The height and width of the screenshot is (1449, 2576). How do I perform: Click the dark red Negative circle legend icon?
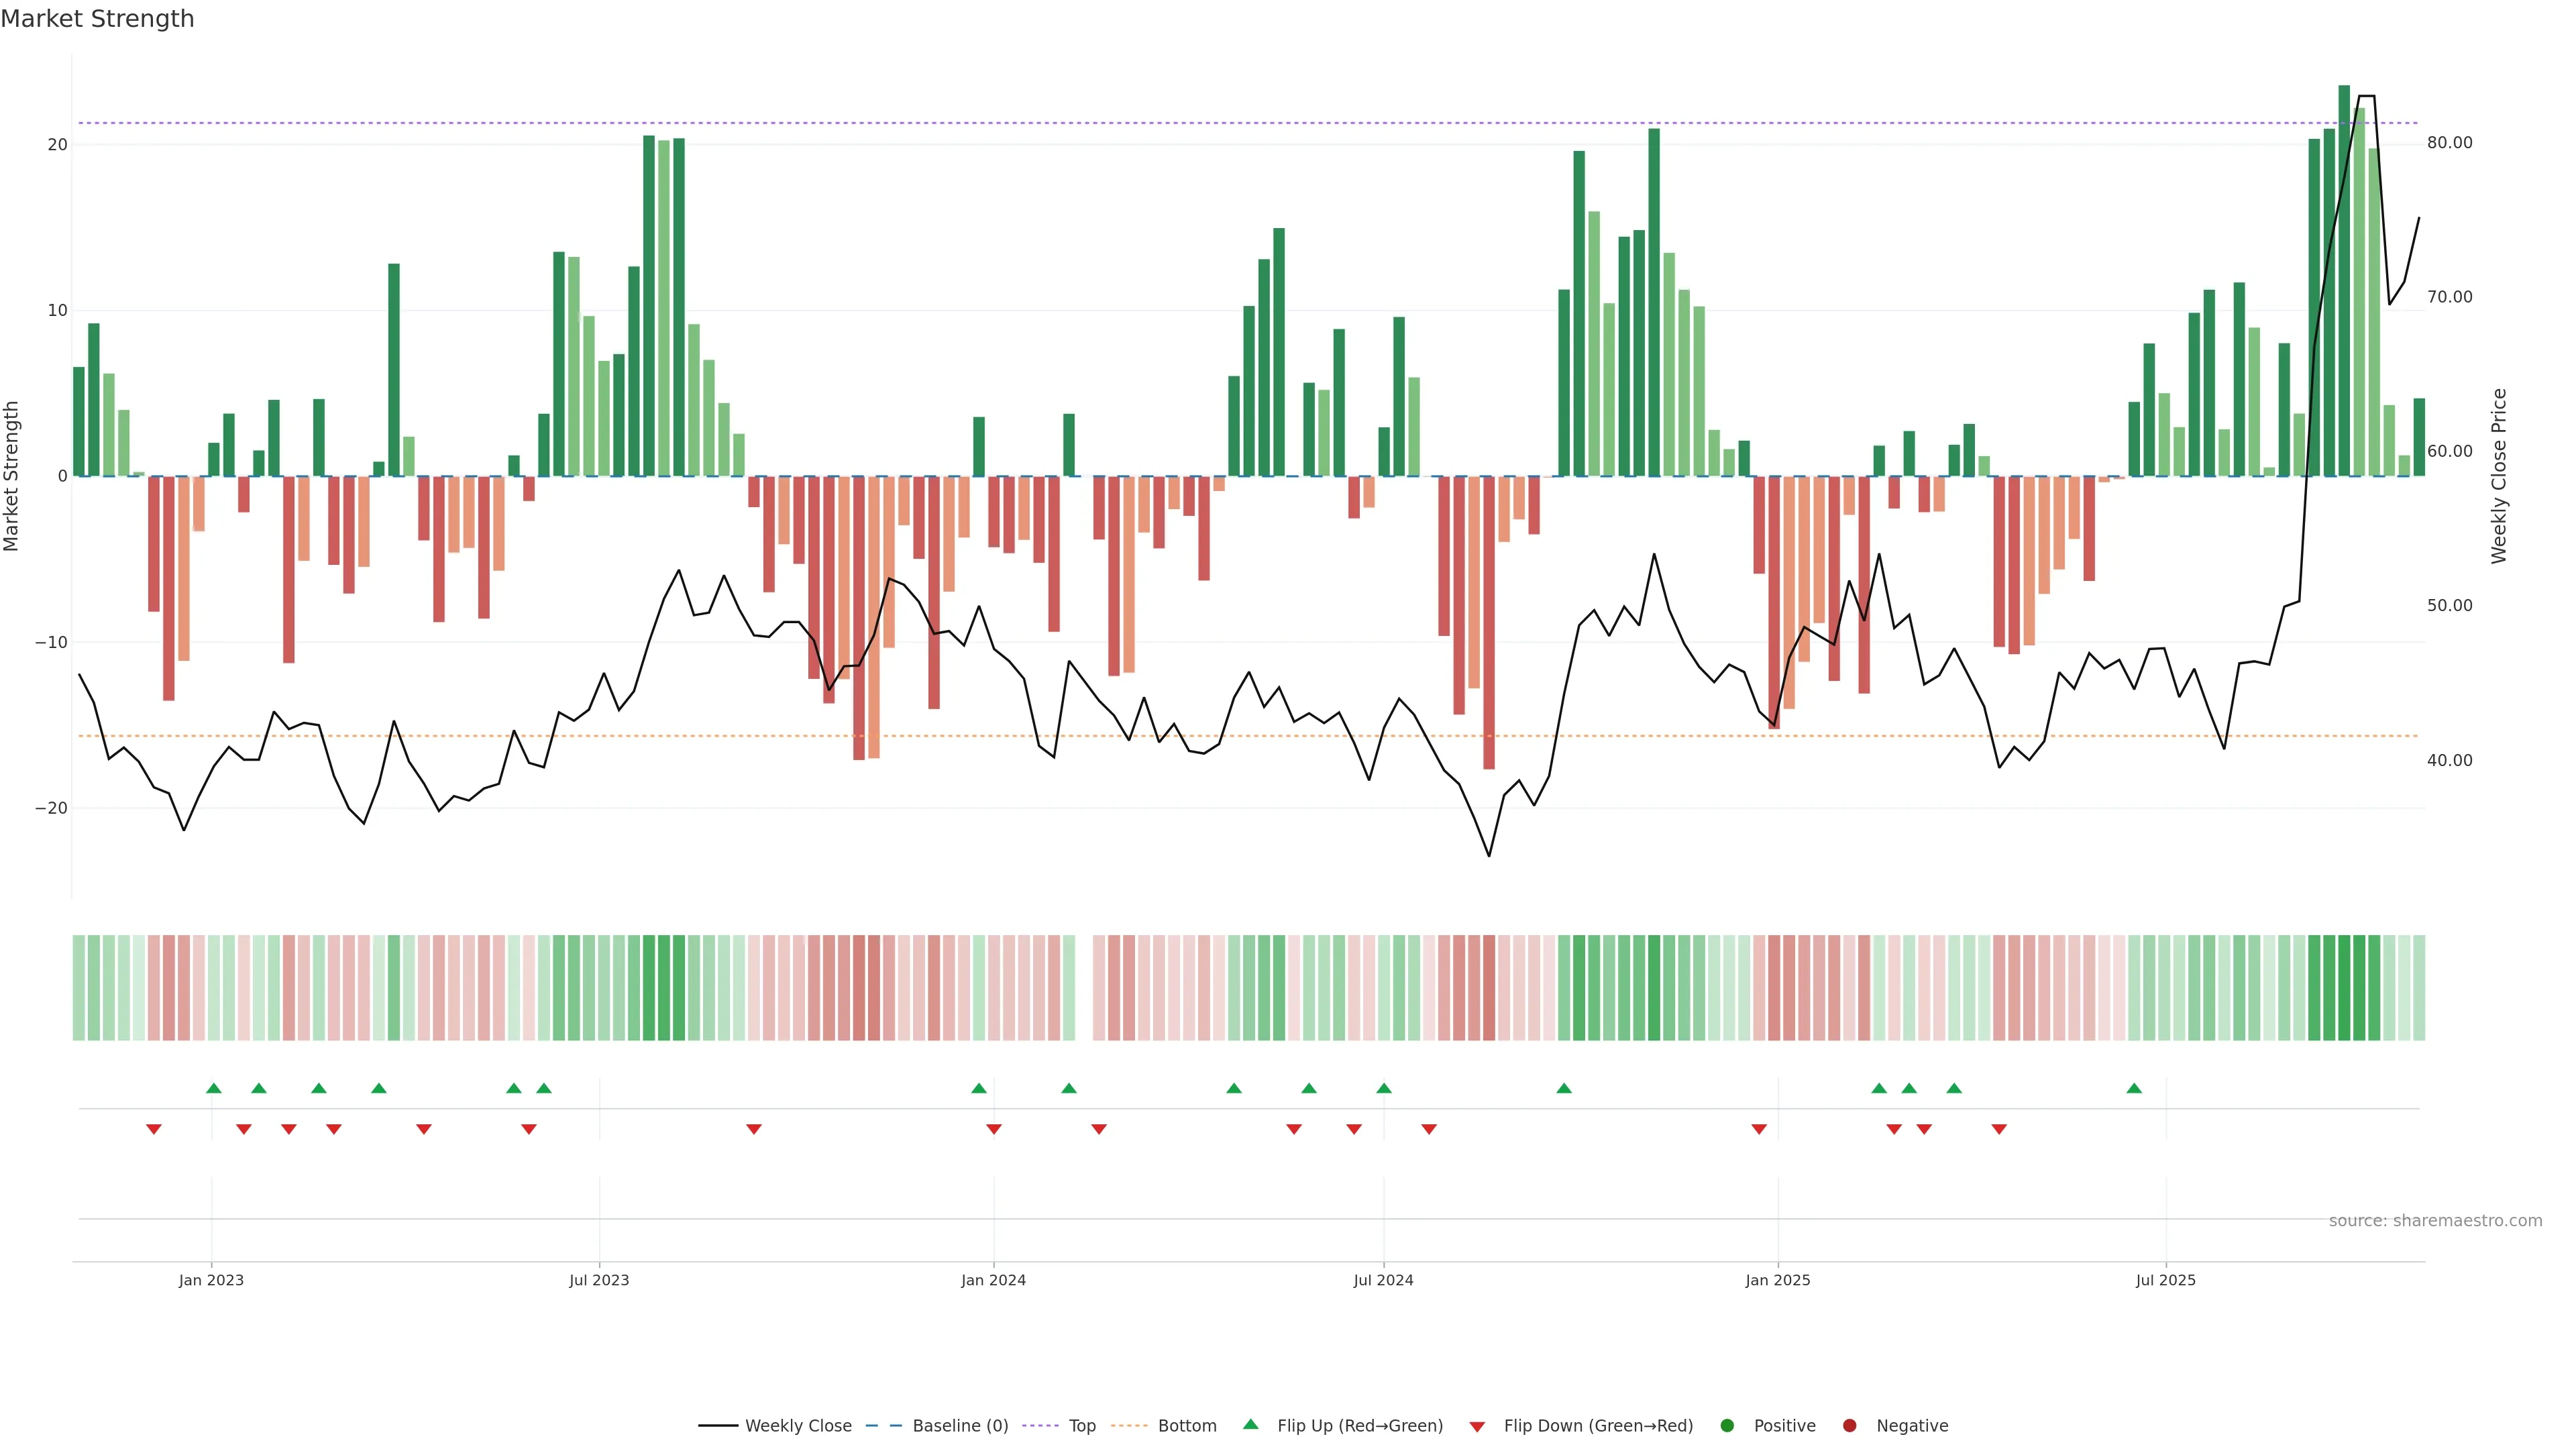(1849, 1425)
